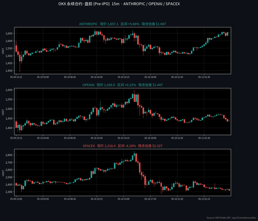This screenshot has width=258, height=221.
Task: Click the 05-10 03:00 label under ANTHROPIC chart
Action: pyautogui.click(x=43, y=77)
